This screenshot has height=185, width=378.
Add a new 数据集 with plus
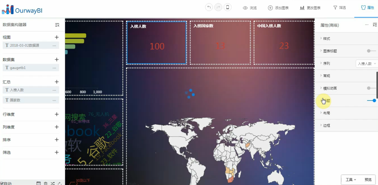coord(57,59)
